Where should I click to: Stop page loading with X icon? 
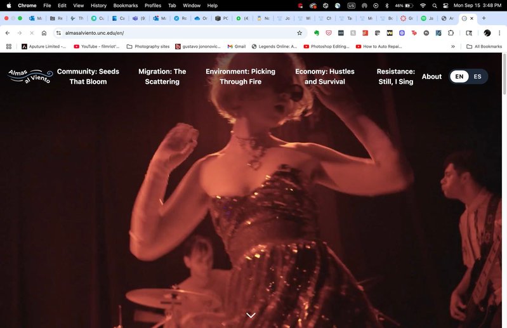(31, 33)
